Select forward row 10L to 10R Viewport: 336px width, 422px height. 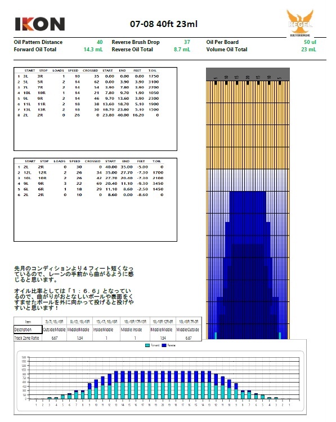coord(88,93)
